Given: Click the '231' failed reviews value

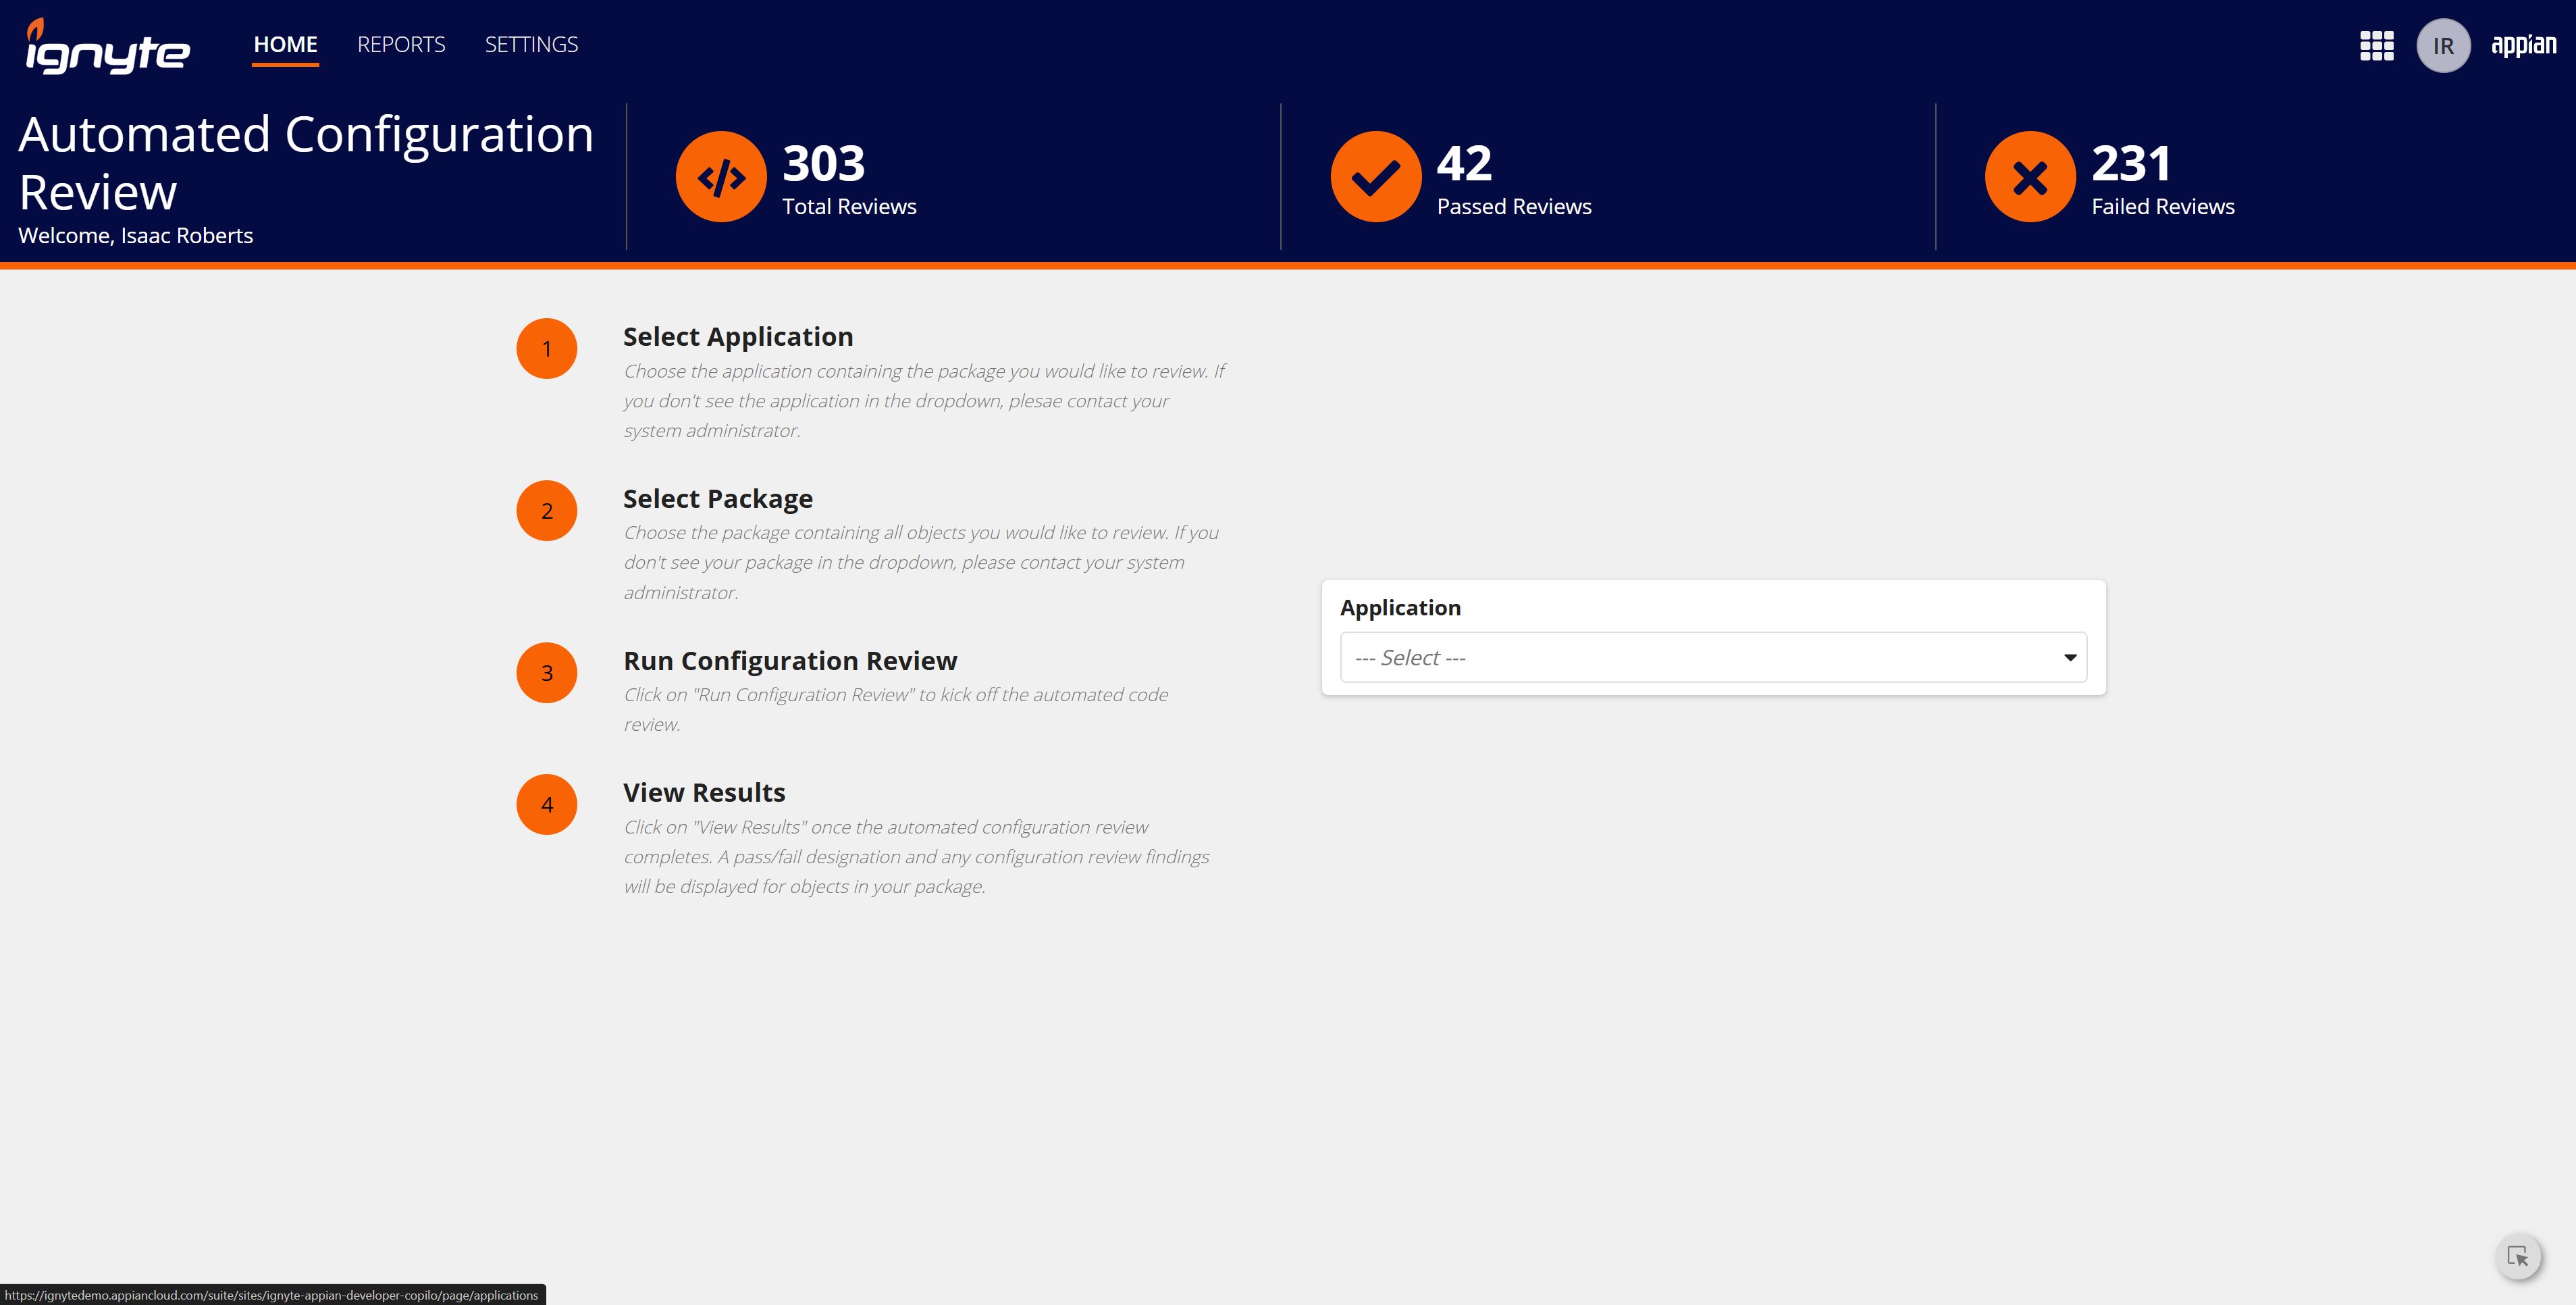Looking at the screenshot, I should [2131, 163].
